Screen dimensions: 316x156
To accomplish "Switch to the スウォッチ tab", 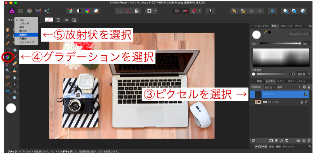I will point(287,25).
